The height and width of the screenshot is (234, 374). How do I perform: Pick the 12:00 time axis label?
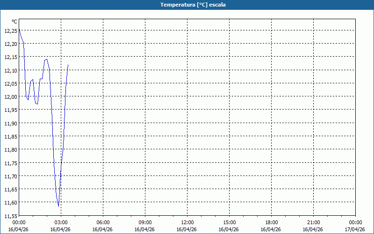coord(187,223)
